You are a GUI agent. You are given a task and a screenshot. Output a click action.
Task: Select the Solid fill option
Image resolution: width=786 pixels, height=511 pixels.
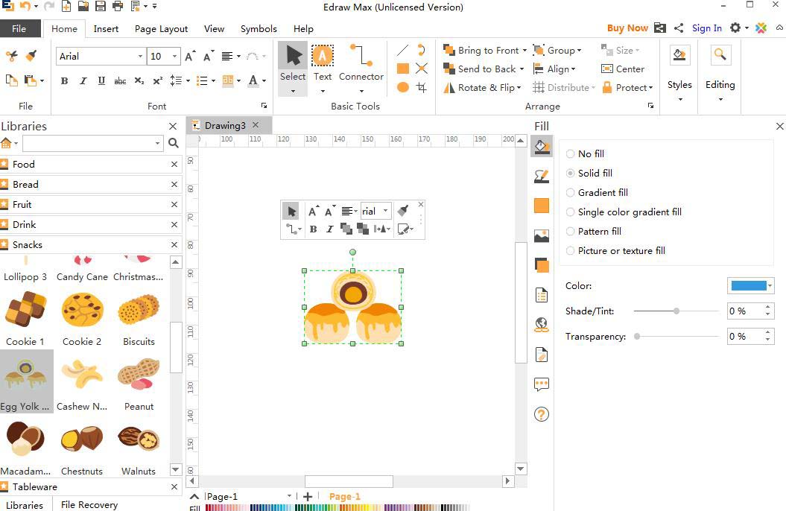coord(589,174)
